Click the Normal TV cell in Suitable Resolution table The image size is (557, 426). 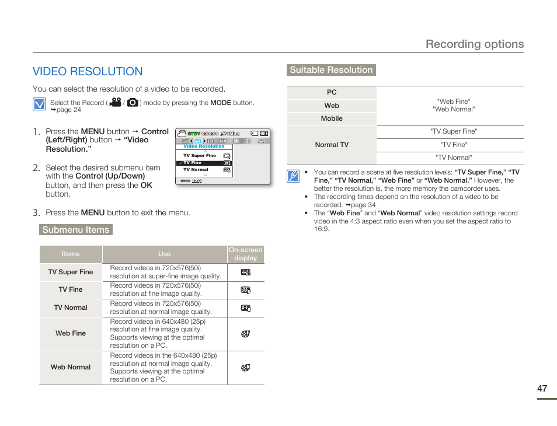tap(332, 145)
